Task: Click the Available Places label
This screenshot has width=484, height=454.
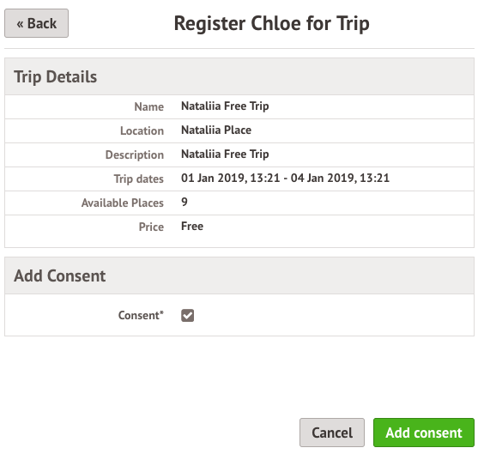Action: 122,203
